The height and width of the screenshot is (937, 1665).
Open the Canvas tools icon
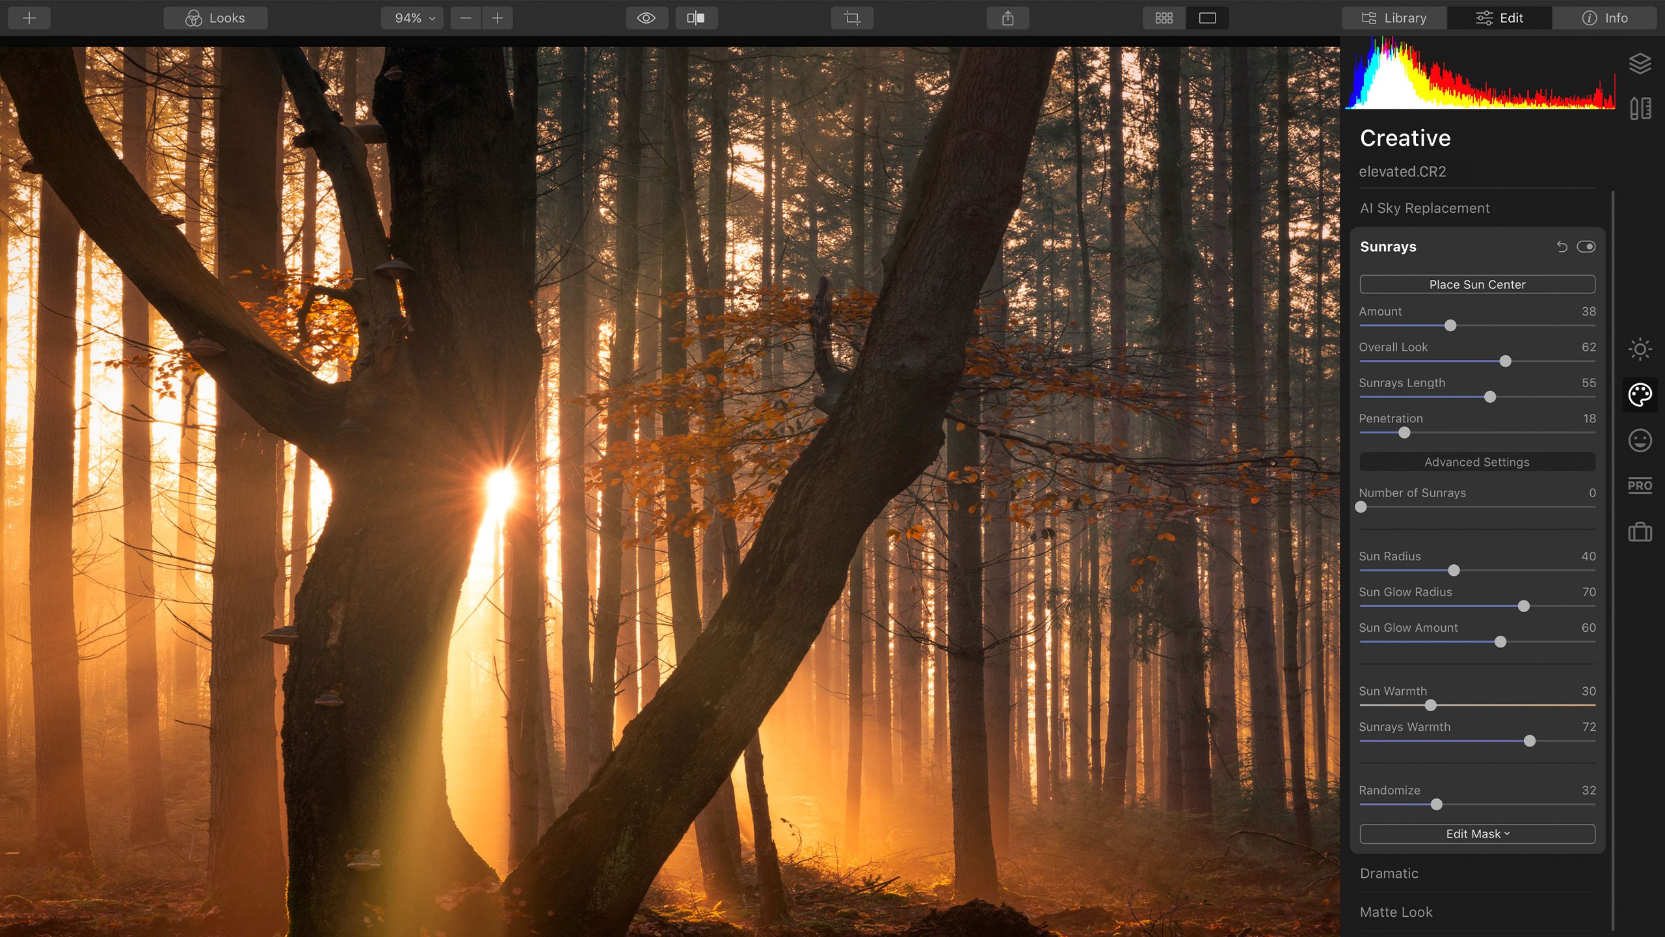point(1640,109)
